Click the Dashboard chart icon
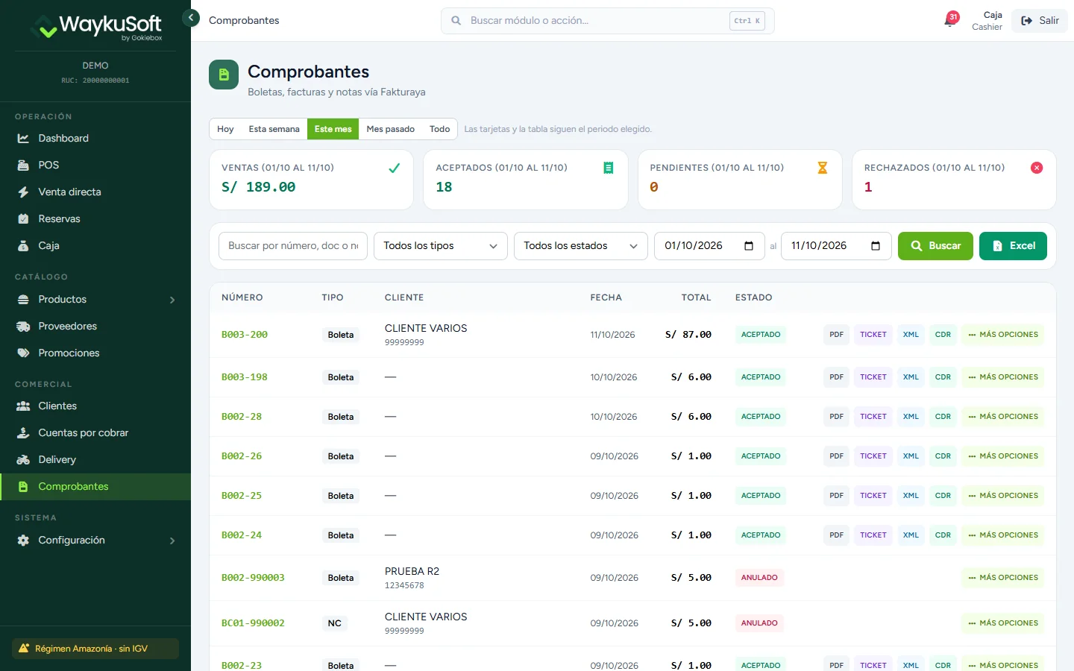Screen dimensions: 1074x671 tap(23, 139)
